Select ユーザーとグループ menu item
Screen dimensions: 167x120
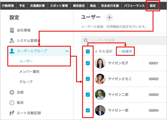[39, 51]
